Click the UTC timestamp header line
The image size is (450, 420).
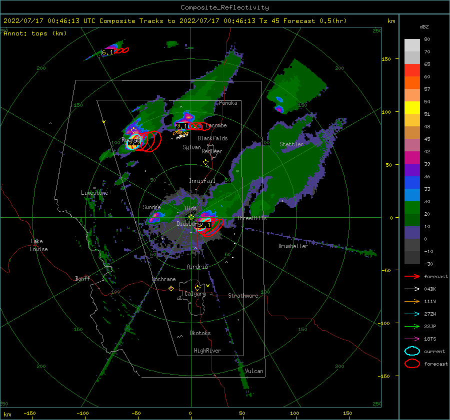[175, 21]
